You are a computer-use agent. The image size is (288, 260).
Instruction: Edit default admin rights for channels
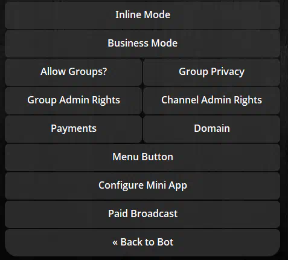tap(211, 101)
